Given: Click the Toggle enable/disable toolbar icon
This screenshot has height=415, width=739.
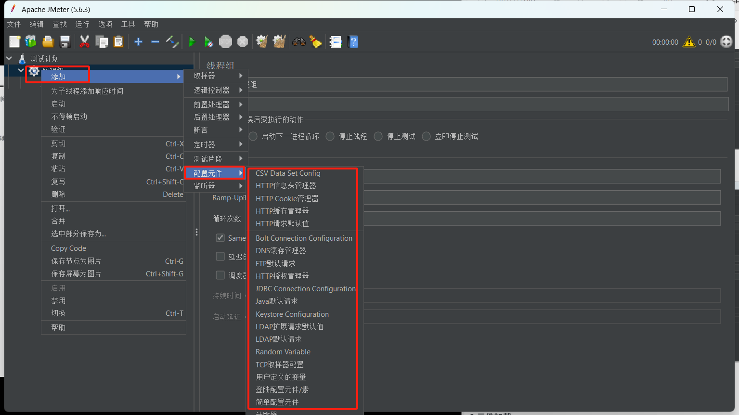Looking at the screenshot, I should coord(172,42).
